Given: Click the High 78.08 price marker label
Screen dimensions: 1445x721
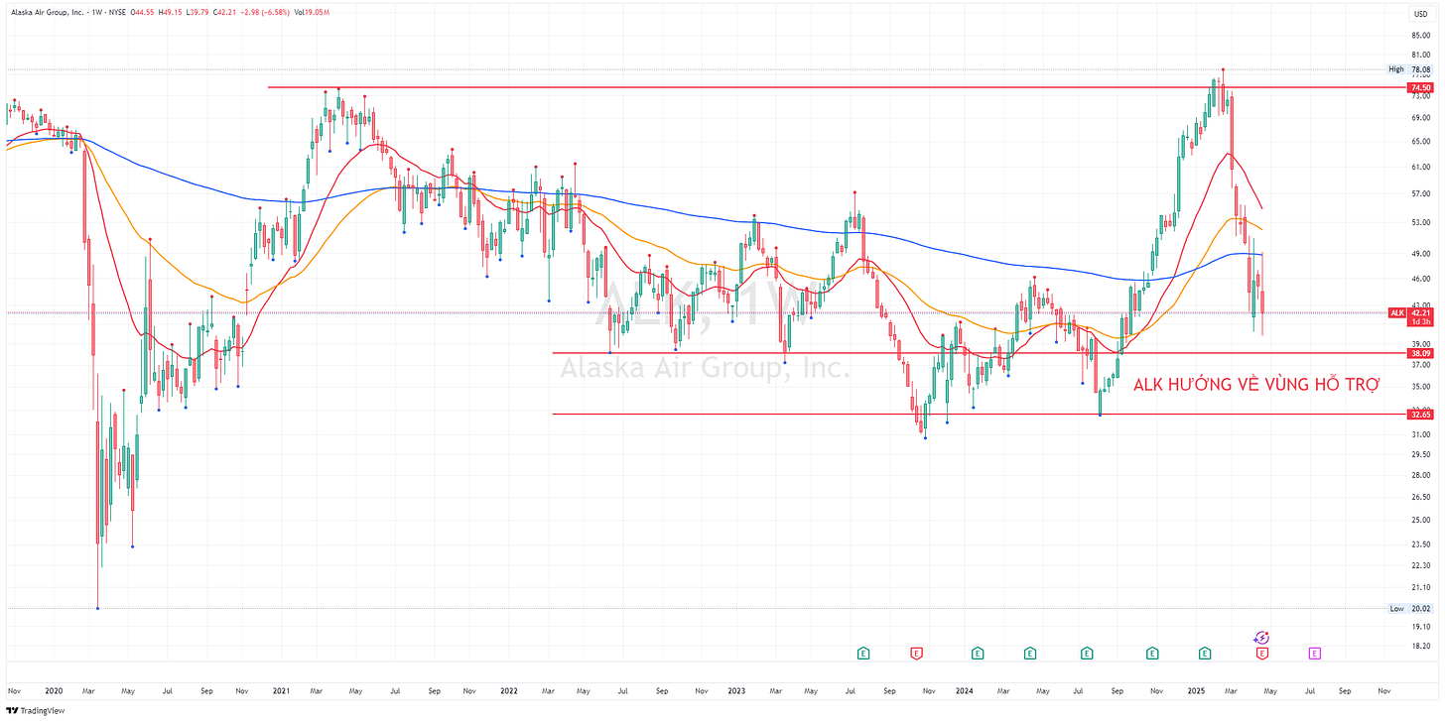Looking at the screenshot, I should (x=1410, y=69).
